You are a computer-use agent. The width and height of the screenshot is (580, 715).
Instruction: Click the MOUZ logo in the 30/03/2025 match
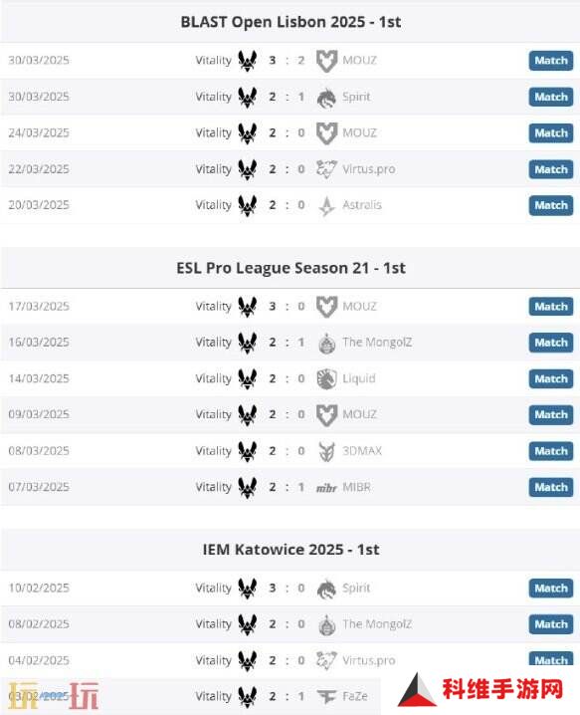(x=326, y=61)
